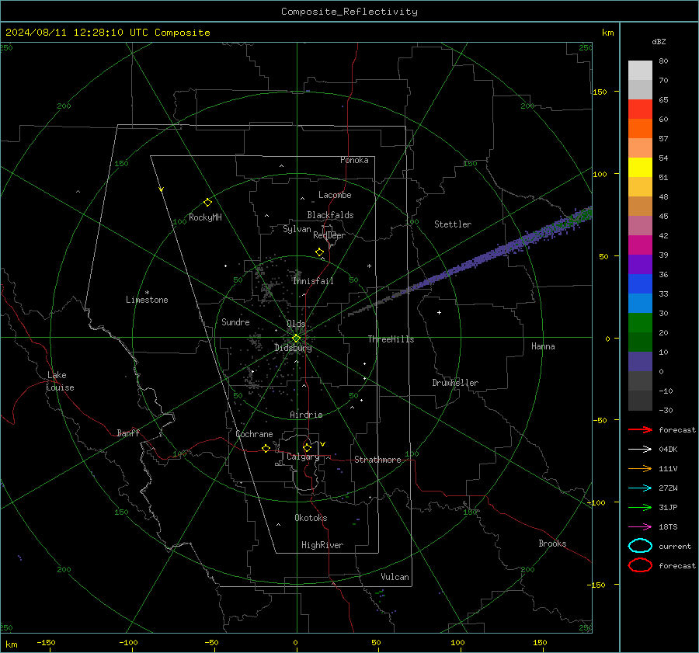Pick the purple 36–39 dBZ swatch

coord(640,265)
